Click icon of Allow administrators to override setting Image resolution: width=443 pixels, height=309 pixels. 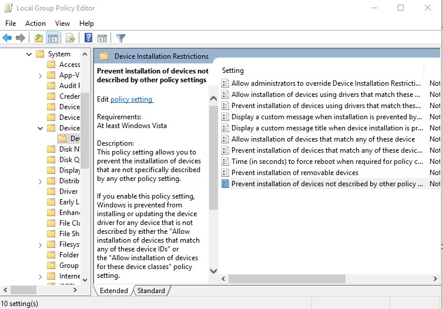click(x=225, y=83)
